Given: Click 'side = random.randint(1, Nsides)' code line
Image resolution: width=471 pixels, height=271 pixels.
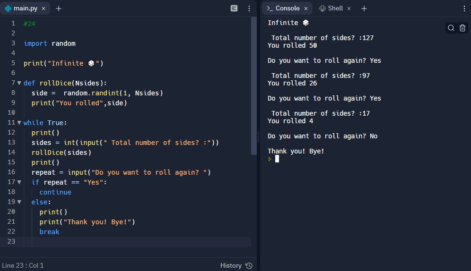Looking at the screenshot, I should (x=97, y=93).
